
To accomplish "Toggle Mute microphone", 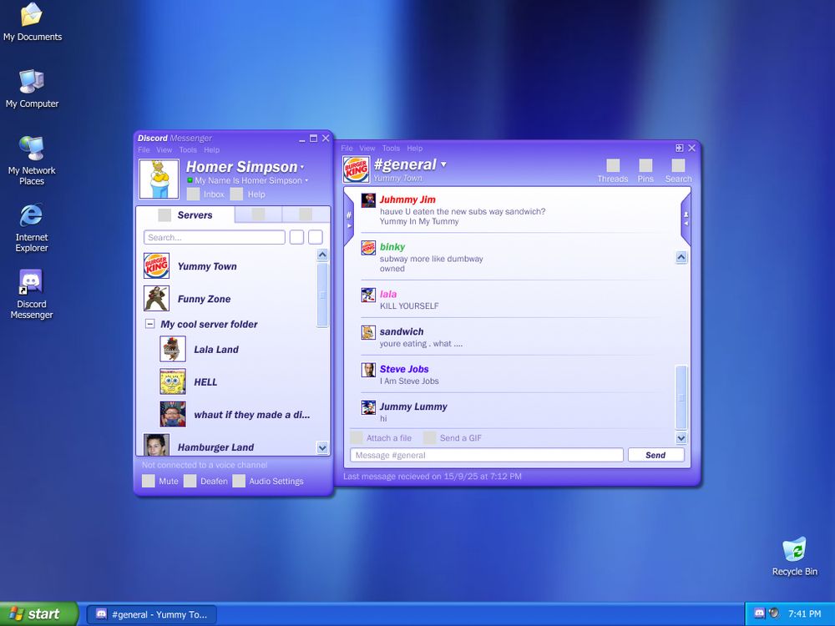I will (148, 481).
